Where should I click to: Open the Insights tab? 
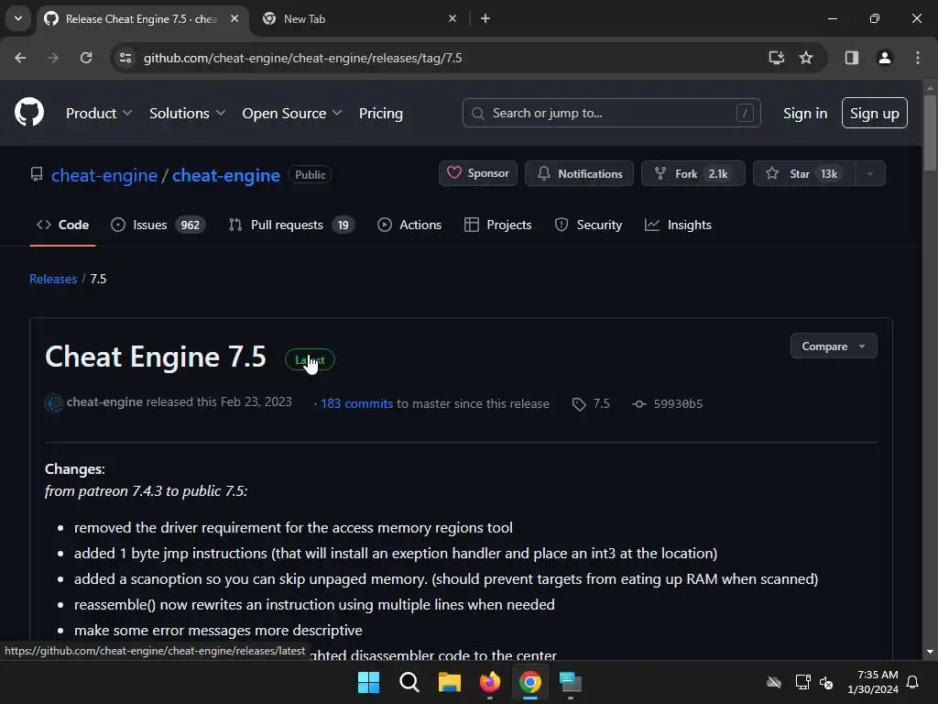pos(679,225)
